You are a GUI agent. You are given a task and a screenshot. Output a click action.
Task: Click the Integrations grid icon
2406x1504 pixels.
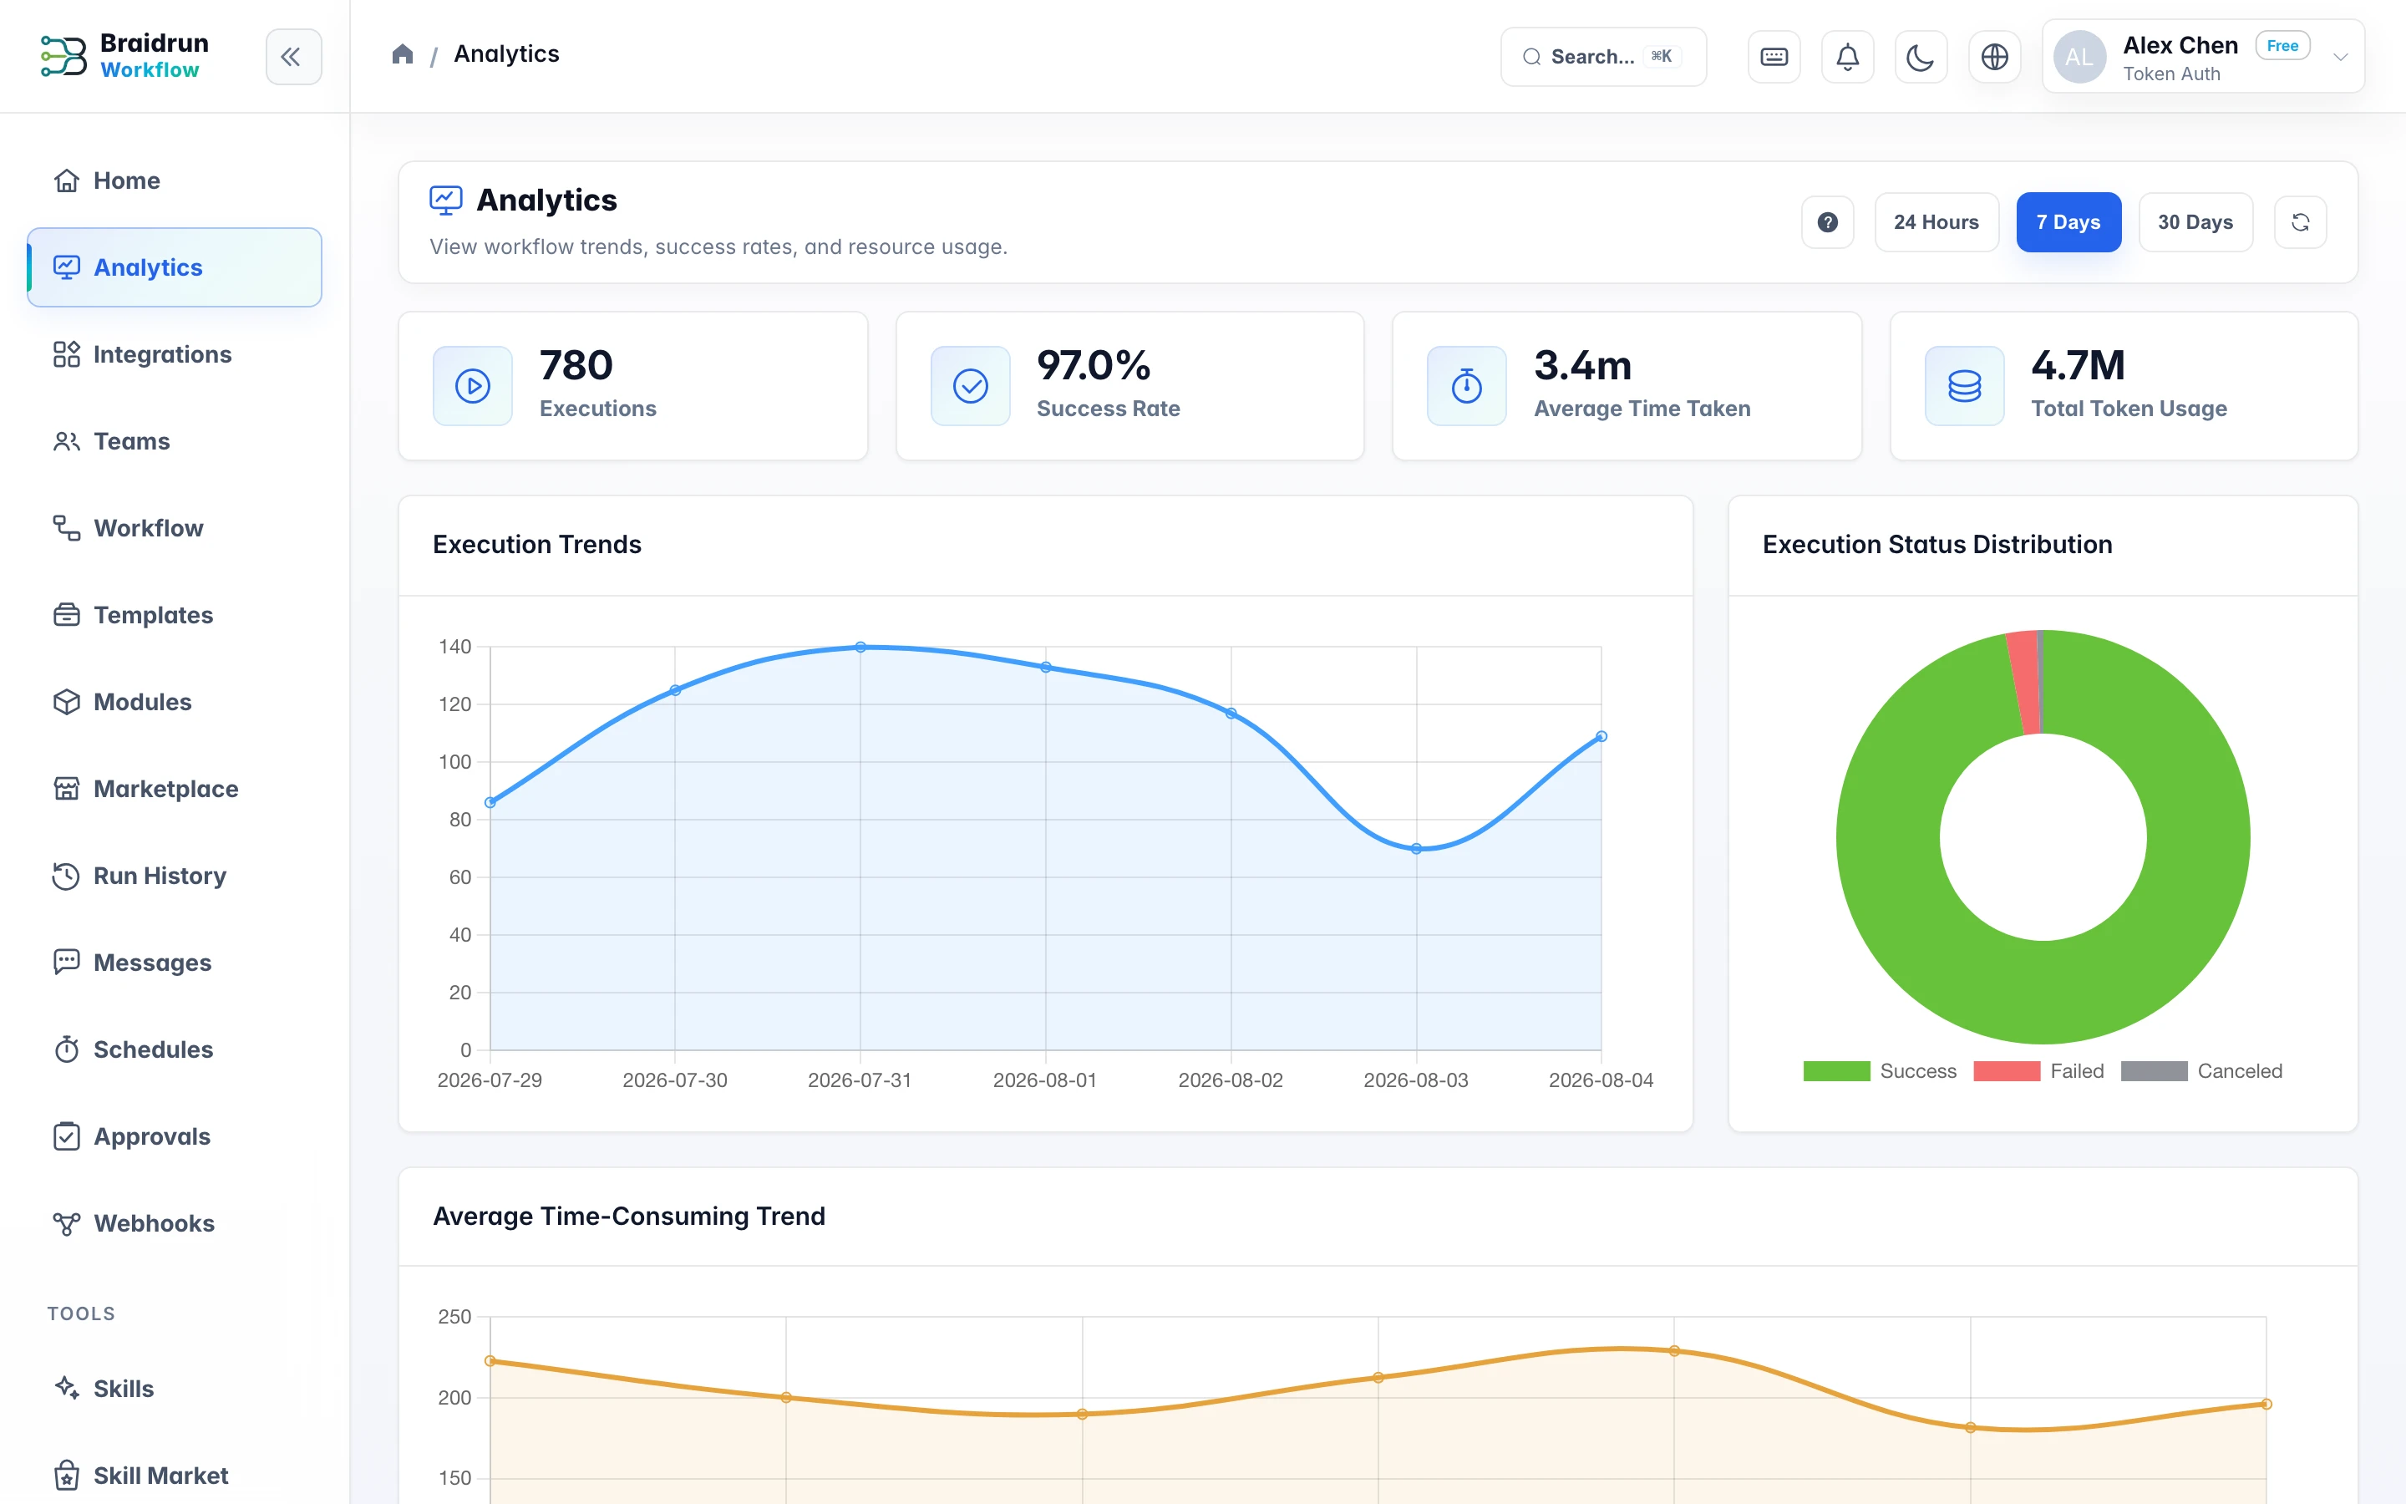coord(67,354)
